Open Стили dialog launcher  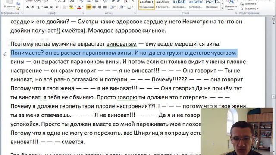(236, 13)
